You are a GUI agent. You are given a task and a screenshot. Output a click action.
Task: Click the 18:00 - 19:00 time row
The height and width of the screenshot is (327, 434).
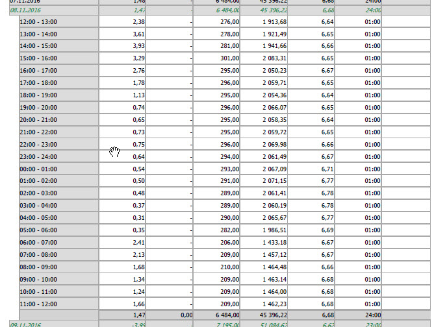click(x=225, y=95)
